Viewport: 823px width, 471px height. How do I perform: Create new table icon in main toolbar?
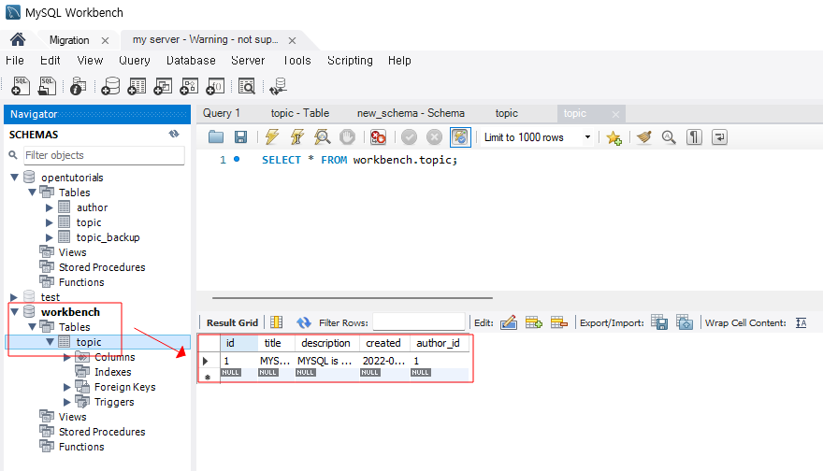(x=137, y=86)
